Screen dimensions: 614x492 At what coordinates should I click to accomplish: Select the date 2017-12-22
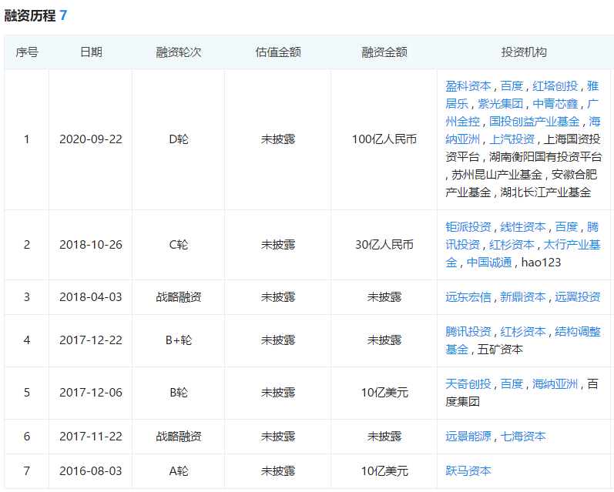pyautogui.click(x=91, y=340)
